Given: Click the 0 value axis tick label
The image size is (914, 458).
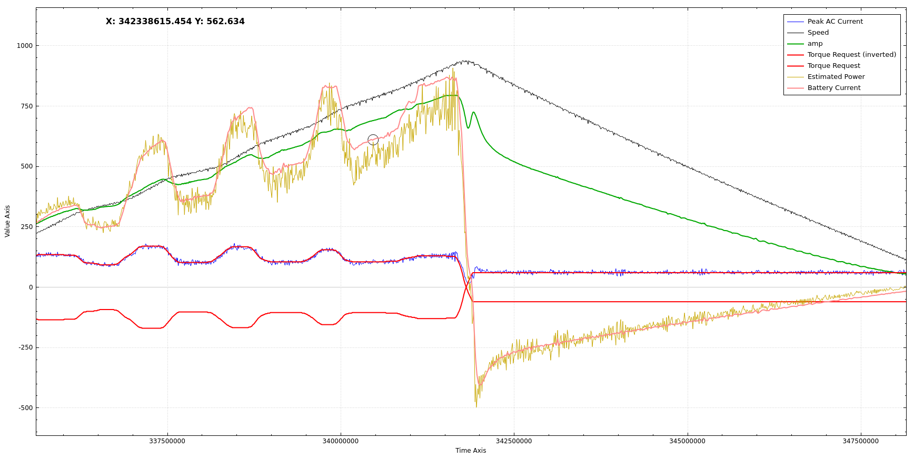Looking at the screenshot, I should 31,287.
